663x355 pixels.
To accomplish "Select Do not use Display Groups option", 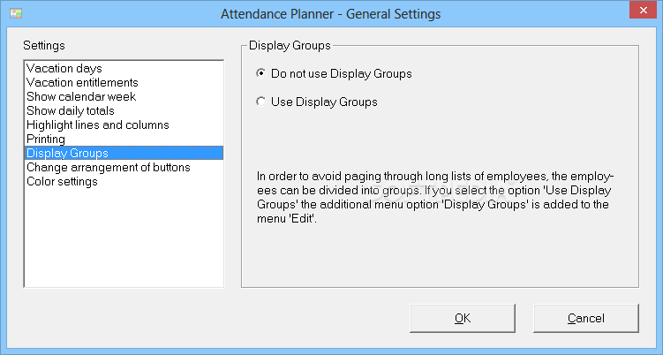I will [x=334, y=73].
